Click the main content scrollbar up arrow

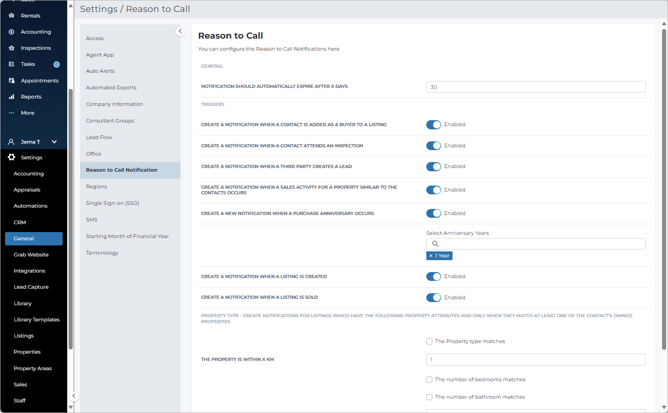664,23
